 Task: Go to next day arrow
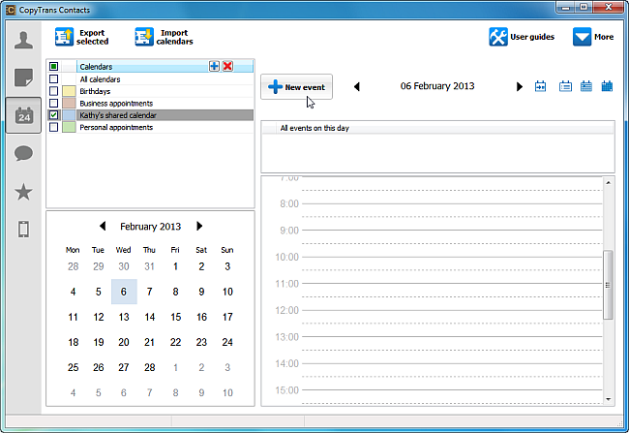tap(520, 86)
